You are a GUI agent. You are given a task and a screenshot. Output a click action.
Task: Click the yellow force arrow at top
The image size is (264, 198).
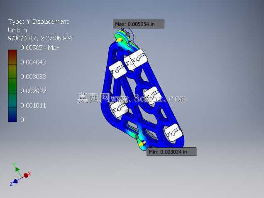click(x=119, y=40)
